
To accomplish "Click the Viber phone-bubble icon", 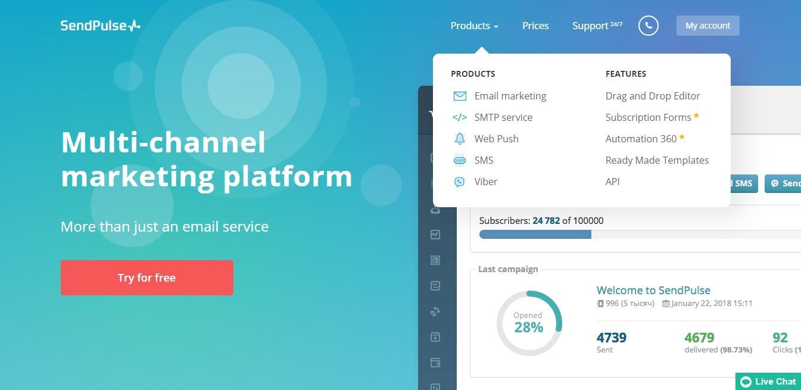I will (x=460, y=182).
